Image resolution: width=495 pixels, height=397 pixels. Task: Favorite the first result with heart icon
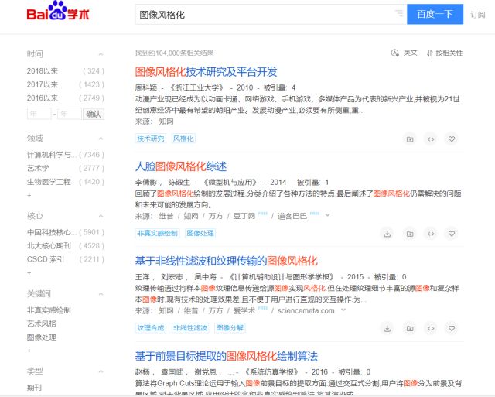click(452, 139)
